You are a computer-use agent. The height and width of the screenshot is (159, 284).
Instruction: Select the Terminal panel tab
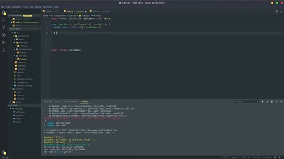(84, 102)
